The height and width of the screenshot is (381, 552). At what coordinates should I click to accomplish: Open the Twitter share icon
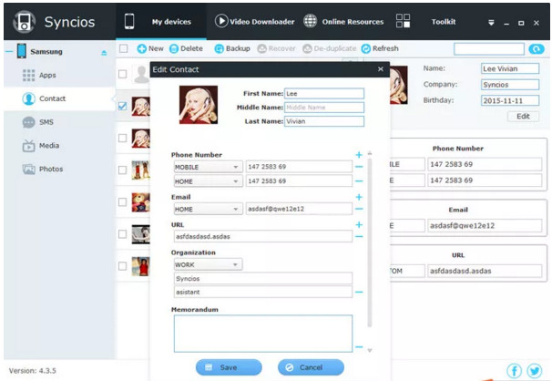(x=535, y=371)
